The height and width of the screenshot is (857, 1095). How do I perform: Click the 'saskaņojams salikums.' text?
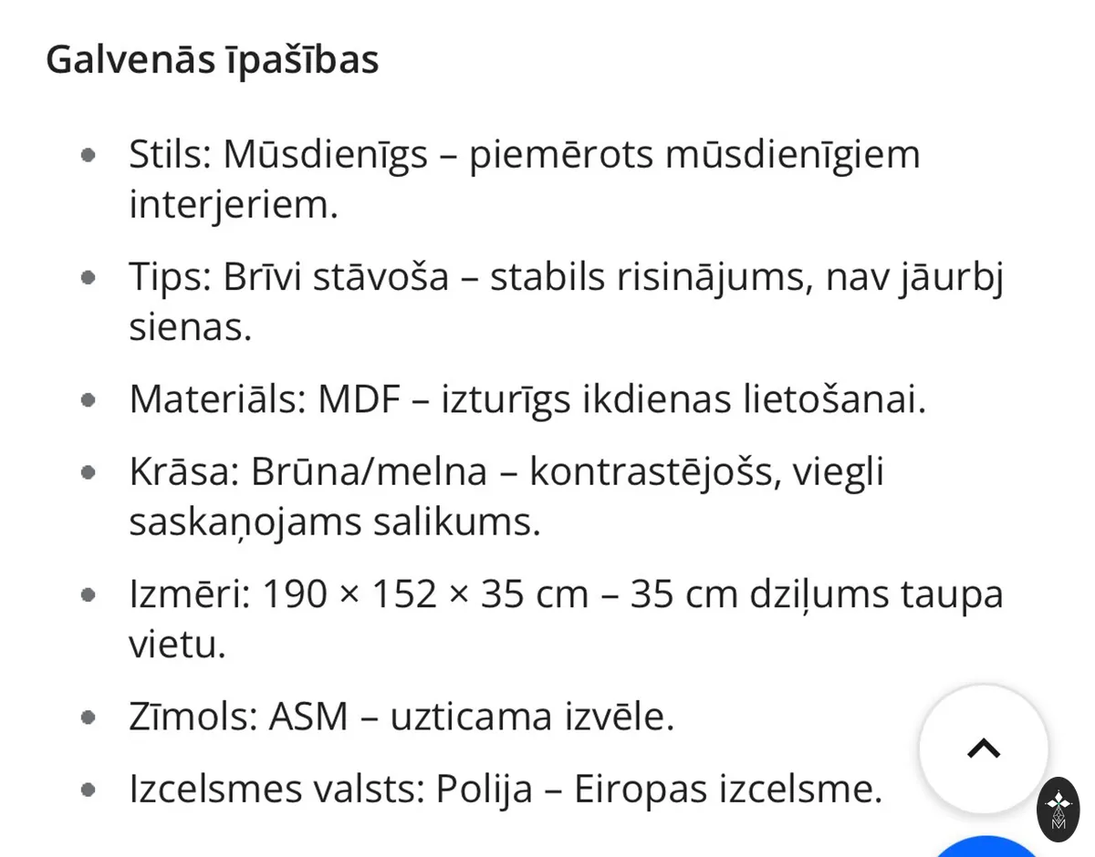click(335, 523)
